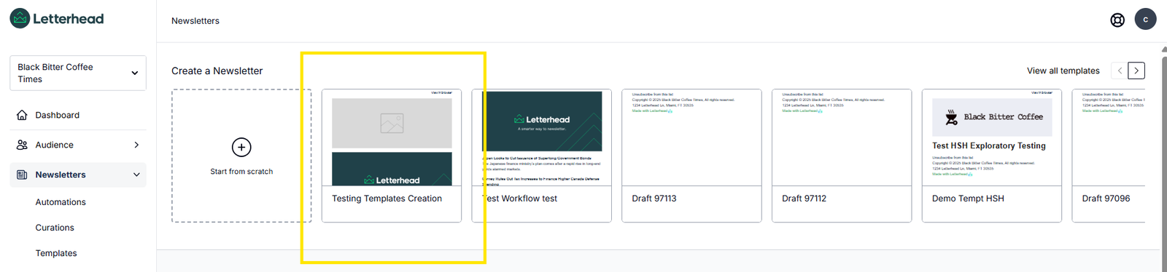Open the user avatar menu
1167x272 pixels.
pyautogui.click(x=1145, y=19)
